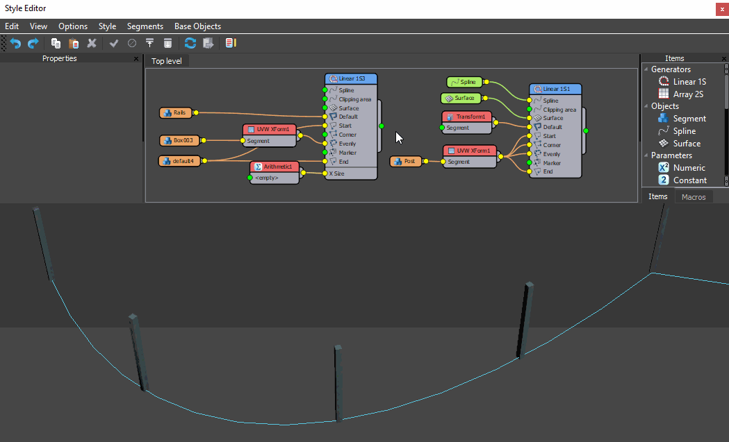Toggle the enable dot on the Surface node
This screenshot has width=729, height=442.
tap(485, 98)
